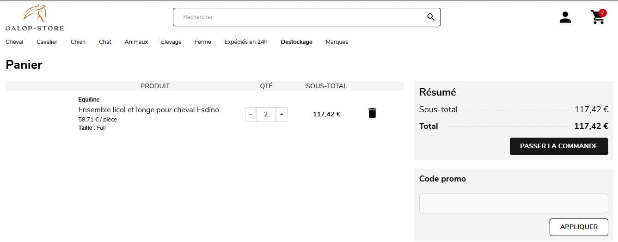Click the Résumé heading
618x242 pixels.
coord(438,92)
